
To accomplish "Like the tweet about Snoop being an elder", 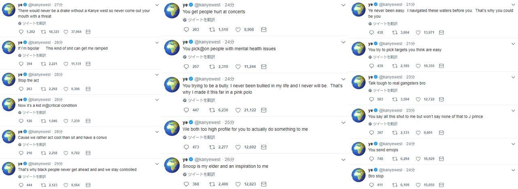I will tap(238, 184).
